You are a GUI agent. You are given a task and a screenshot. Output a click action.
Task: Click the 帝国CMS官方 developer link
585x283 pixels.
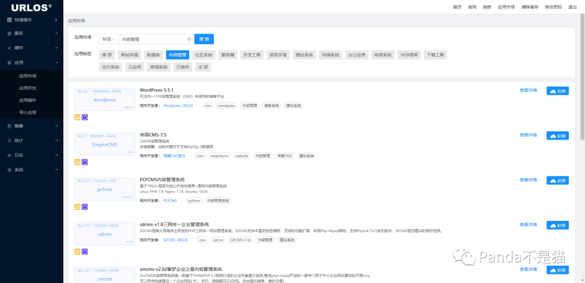click(x=174, y=156)
